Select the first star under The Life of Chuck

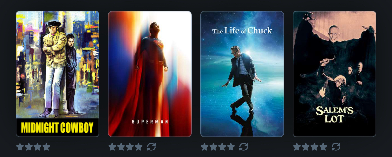(205, 147)
